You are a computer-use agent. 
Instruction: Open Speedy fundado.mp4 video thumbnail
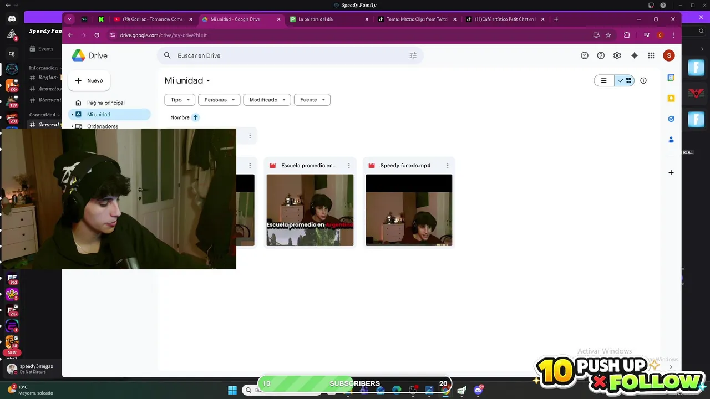[x=409, y=210]
